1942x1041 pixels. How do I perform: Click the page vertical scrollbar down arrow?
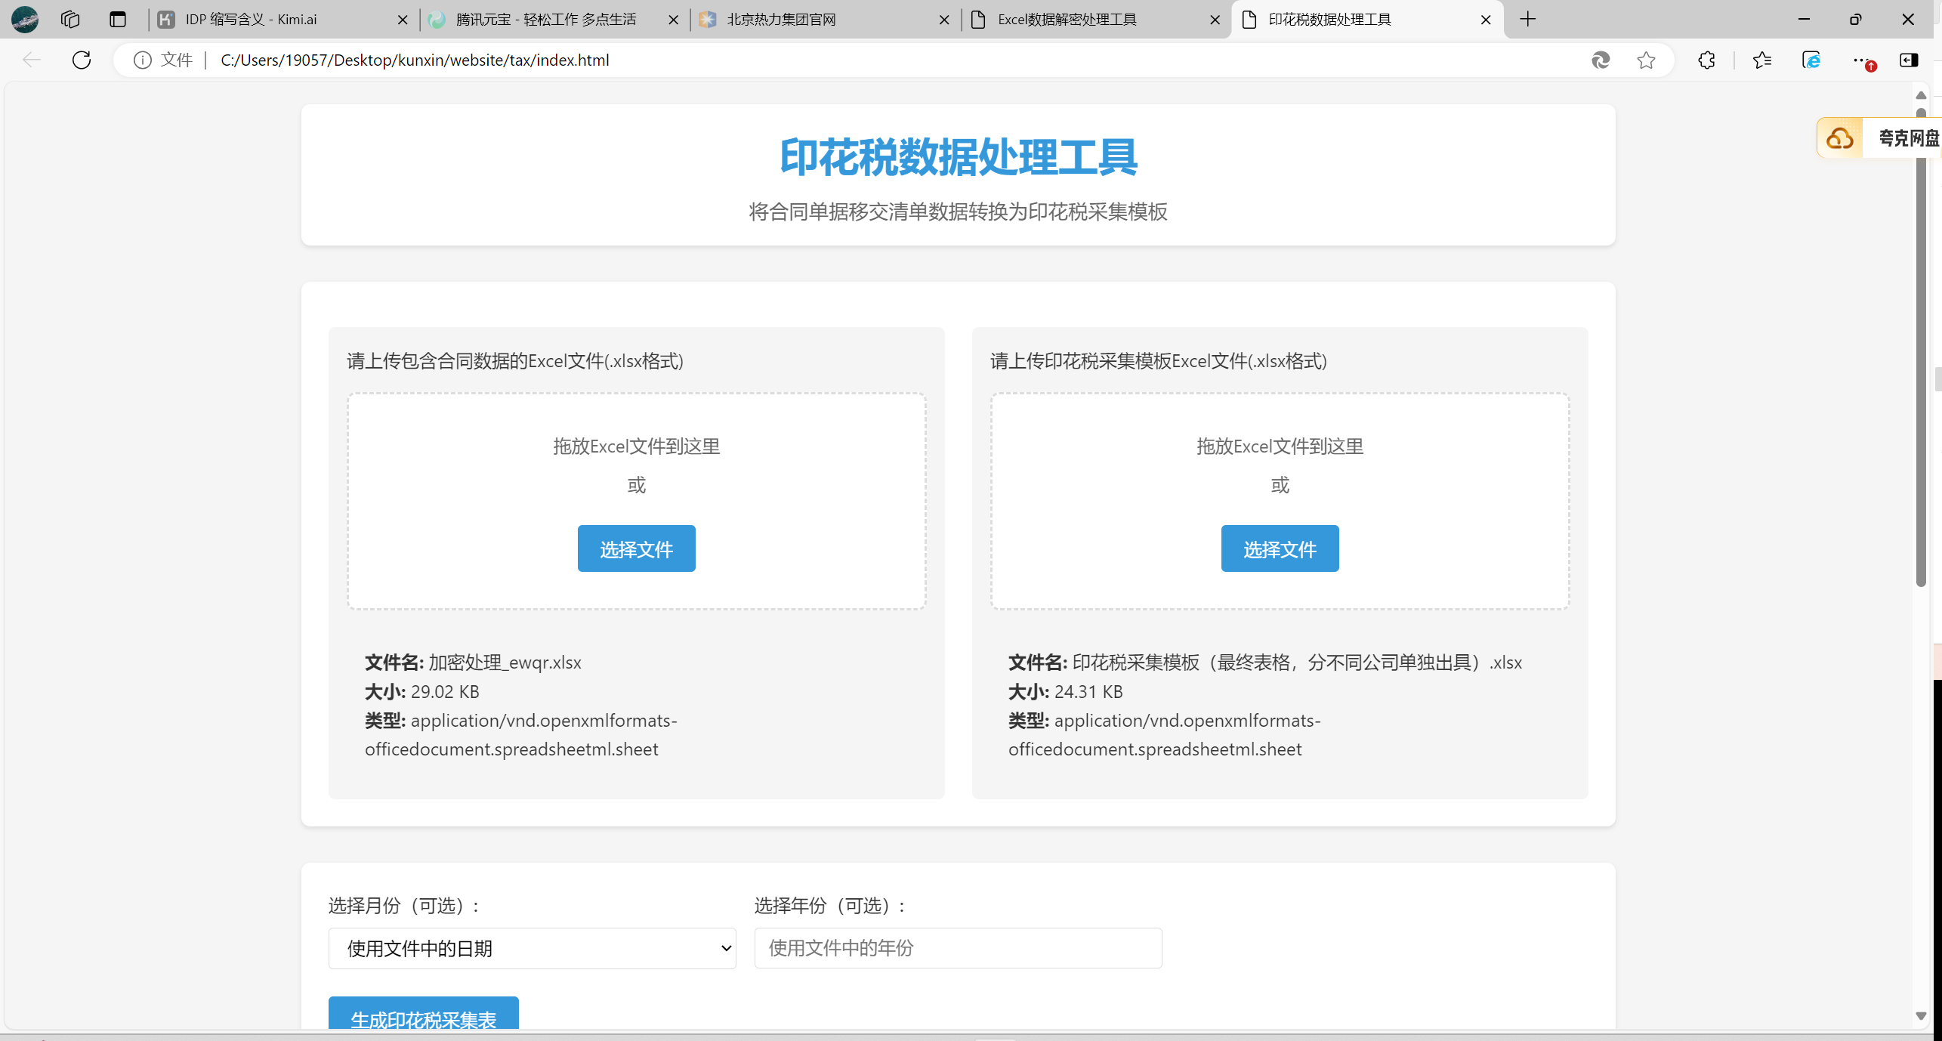(x=1921, y=1016)
